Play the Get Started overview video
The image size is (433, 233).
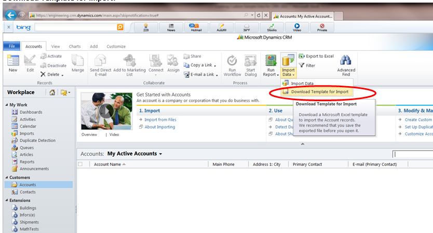(106, 111)
